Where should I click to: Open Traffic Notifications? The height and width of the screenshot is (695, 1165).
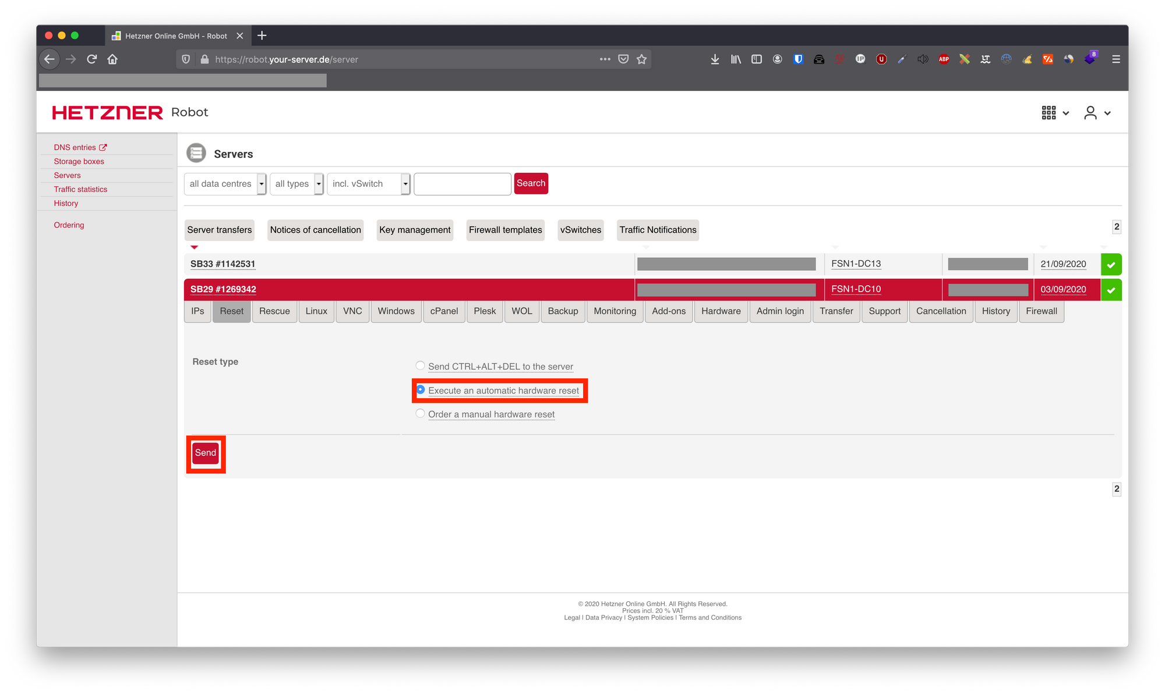(x=658, y=230)
